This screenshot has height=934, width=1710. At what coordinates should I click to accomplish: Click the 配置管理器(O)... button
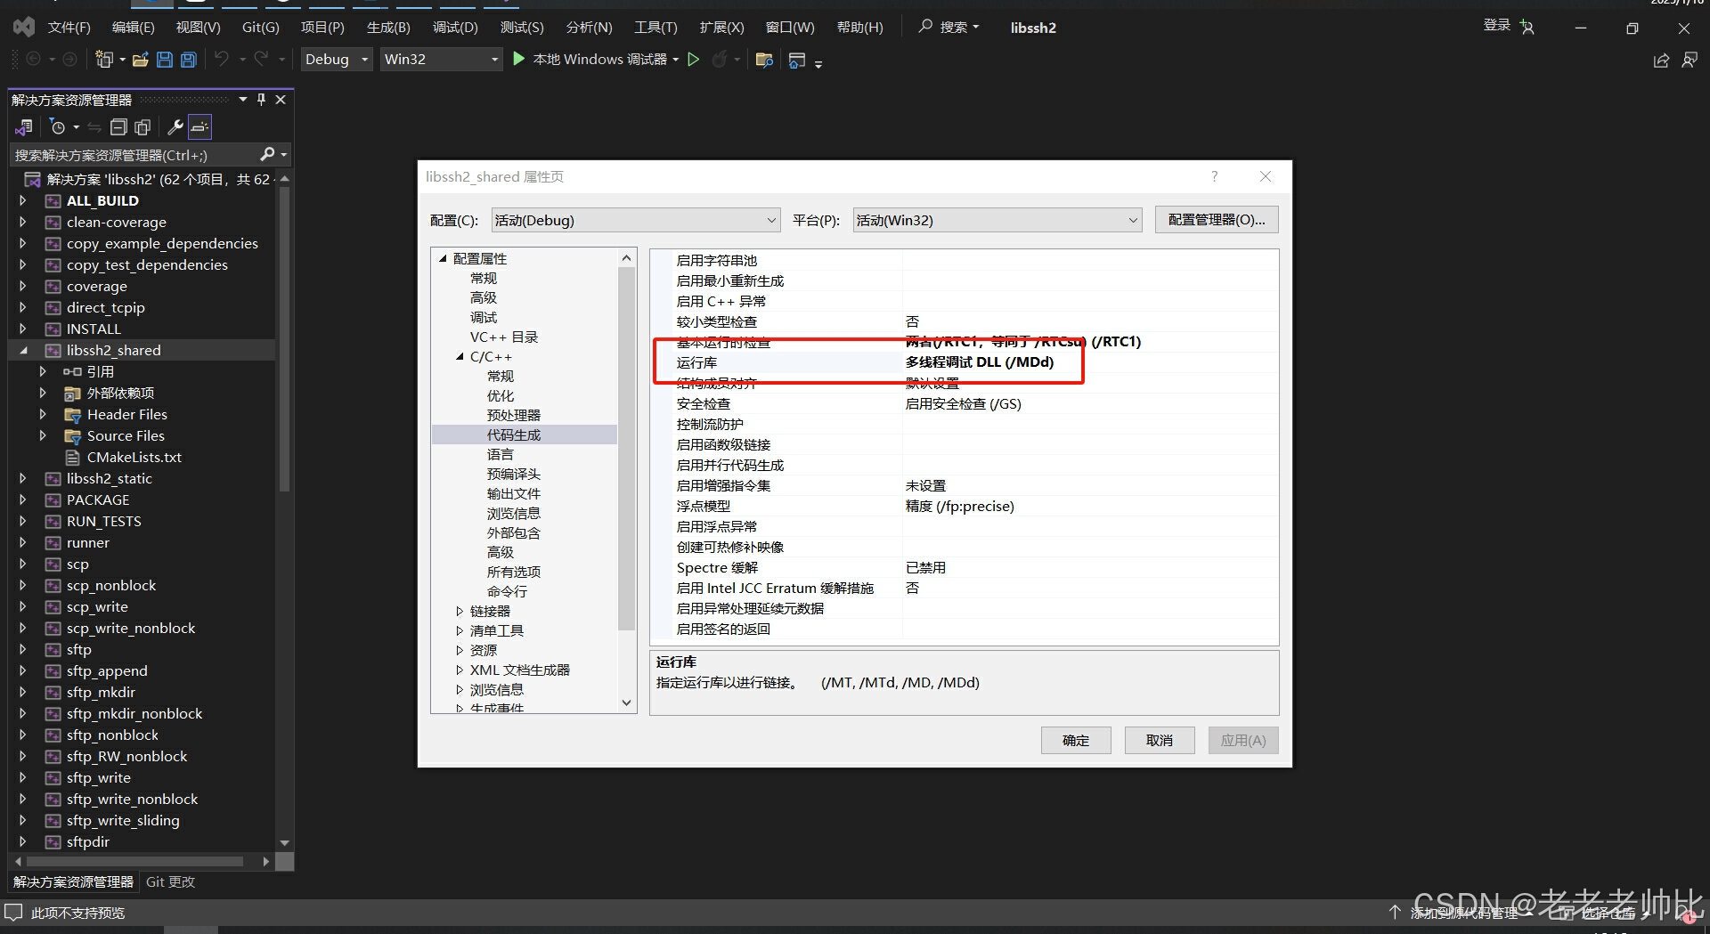click(x=1216, y=220)
